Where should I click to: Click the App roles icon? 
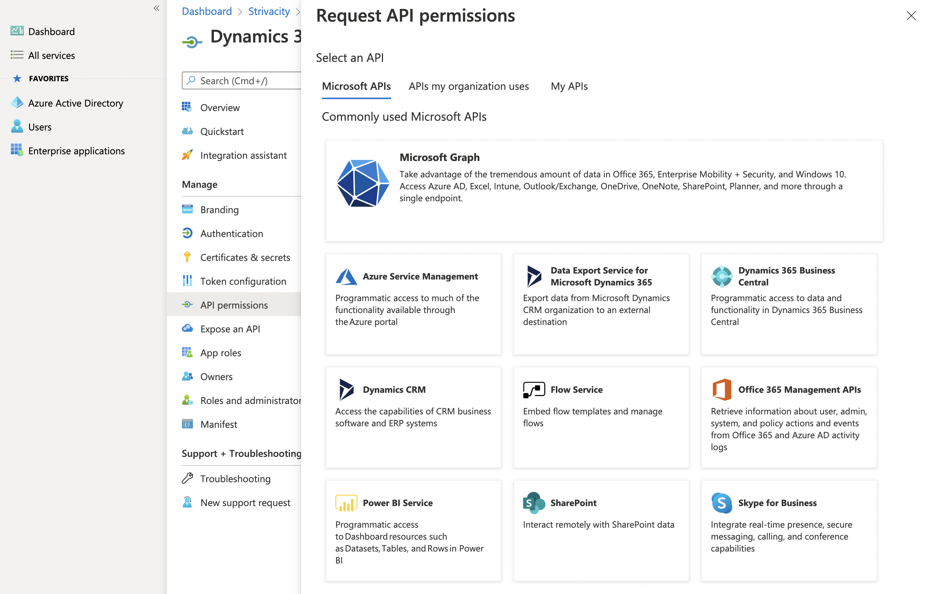tap(187, 353)
